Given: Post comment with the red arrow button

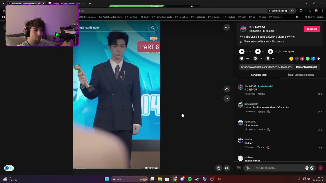Looking at the screenshot, I should click(320, 168).
